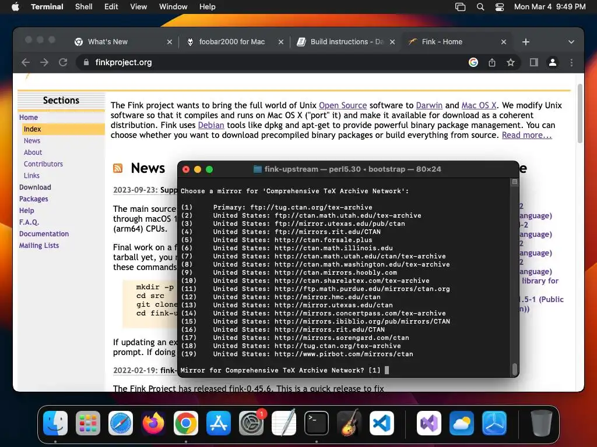Viewport: 597px width, 447px height.
Task: Open the Packages section link
Action: point(33,199)
